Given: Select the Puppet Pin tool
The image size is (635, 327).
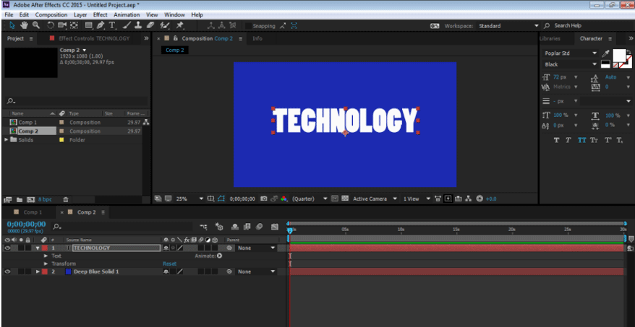Looking at the screenshot, I should pyautogui.click(x=179, y=25).
